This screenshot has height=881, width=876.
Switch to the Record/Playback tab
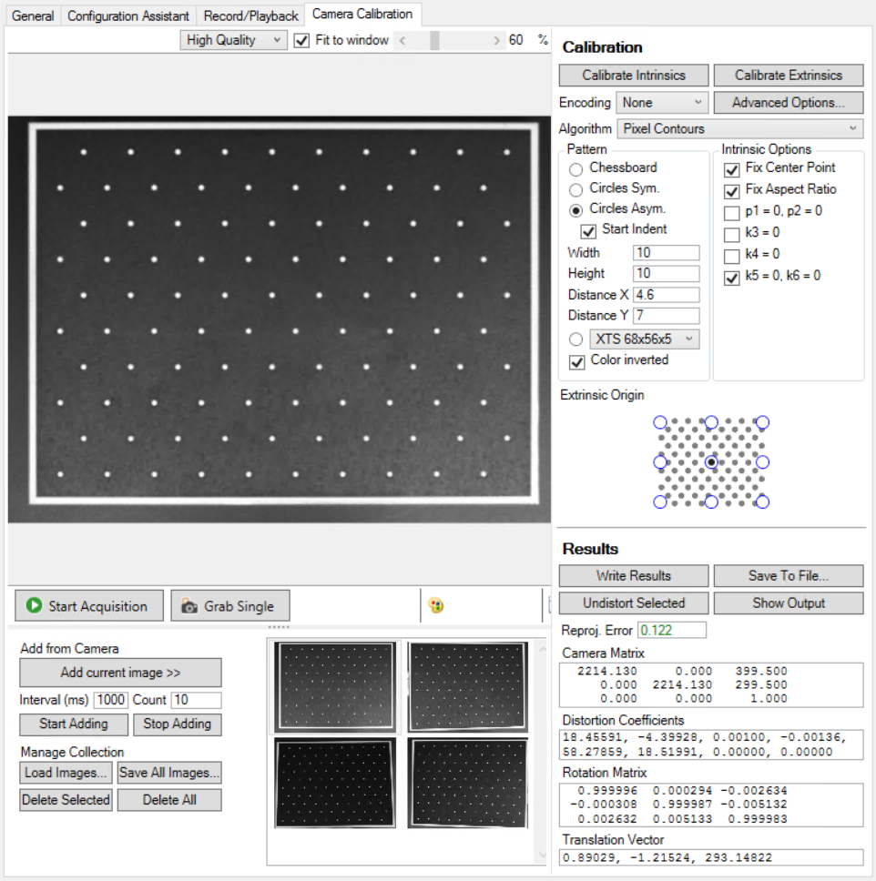[250, 15]
